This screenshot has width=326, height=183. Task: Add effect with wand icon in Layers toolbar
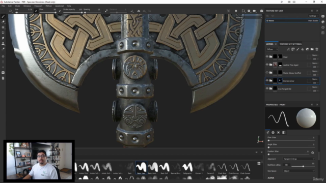click(x=288, y=49)
